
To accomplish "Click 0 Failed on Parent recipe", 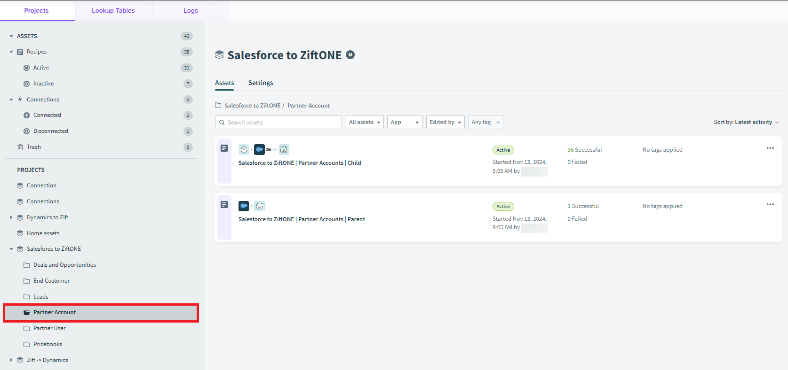I will coord(577,219).
